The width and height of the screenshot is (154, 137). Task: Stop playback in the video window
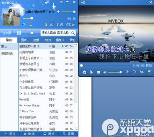(98, 73)
